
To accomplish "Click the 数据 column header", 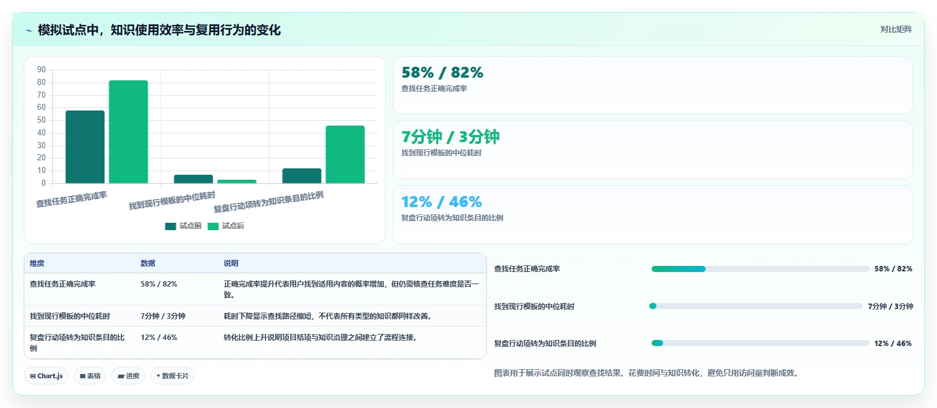I will point(148,263).
